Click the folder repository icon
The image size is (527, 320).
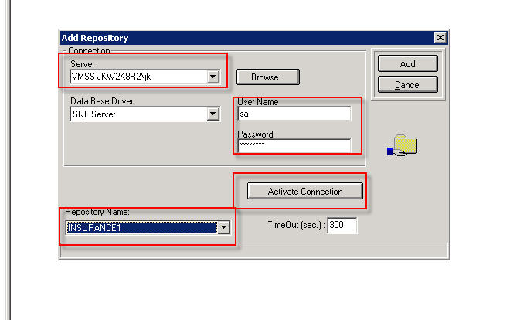(403, 145)
